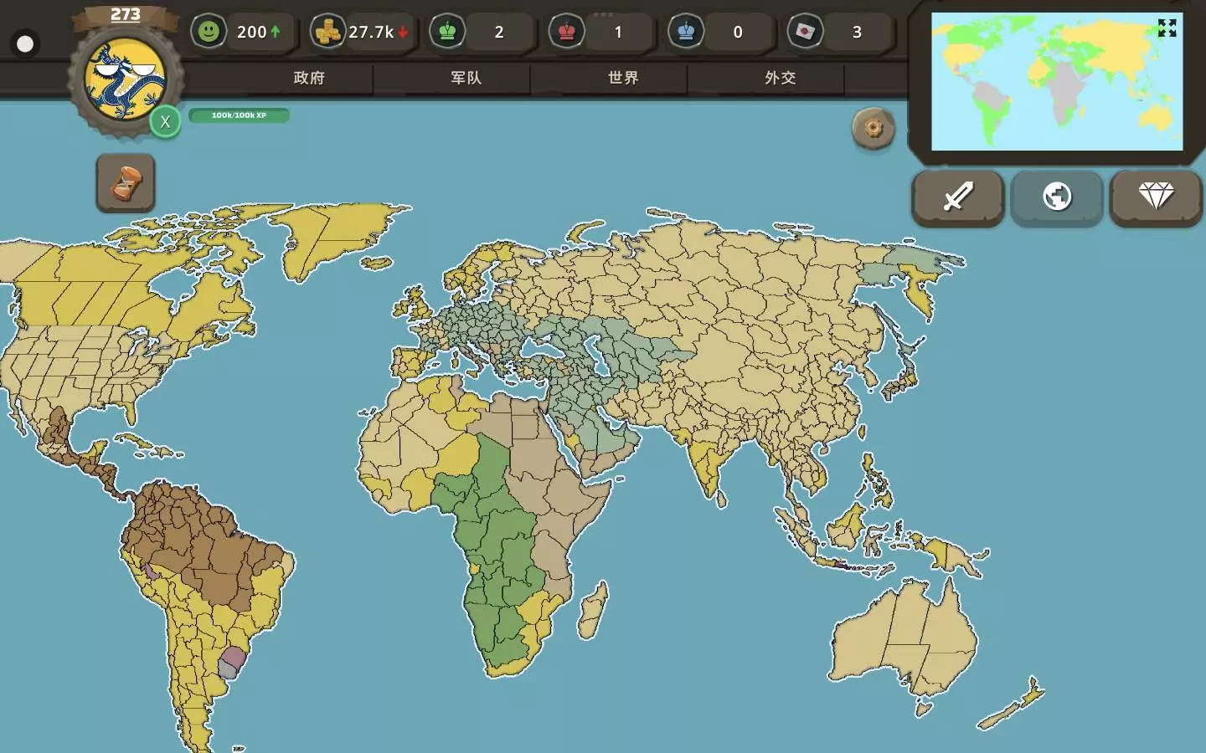Click the number 0 beside blue crown
1206x753 pixels.
click(x=738, y=32)
